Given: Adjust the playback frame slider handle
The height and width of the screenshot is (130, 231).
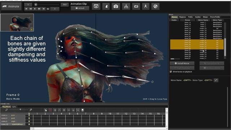Looking at the screenshot, I should pos(36,5).
